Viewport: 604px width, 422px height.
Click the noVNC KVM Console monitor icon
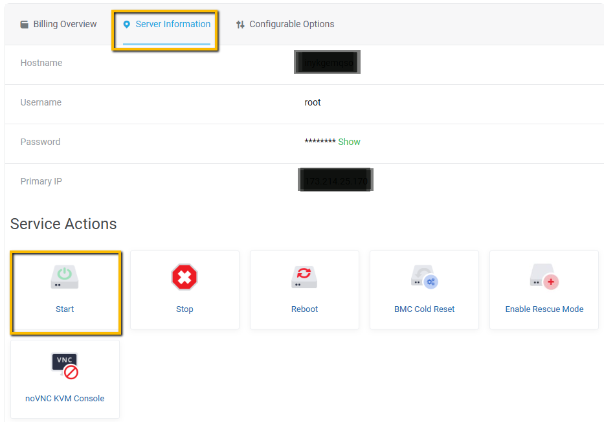click(x=65, y=366)
